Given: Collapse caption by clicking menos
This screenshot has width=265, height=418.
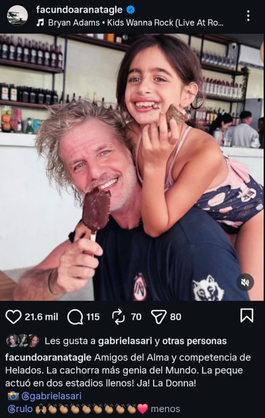Looking at the screenshot, I should (165, 409).
